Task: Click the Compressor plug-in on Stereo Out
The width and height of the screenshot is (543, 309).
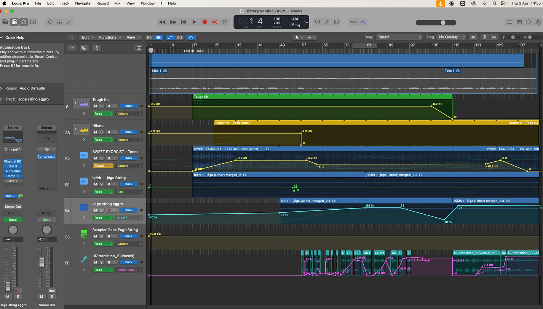Action: (46, 156)
